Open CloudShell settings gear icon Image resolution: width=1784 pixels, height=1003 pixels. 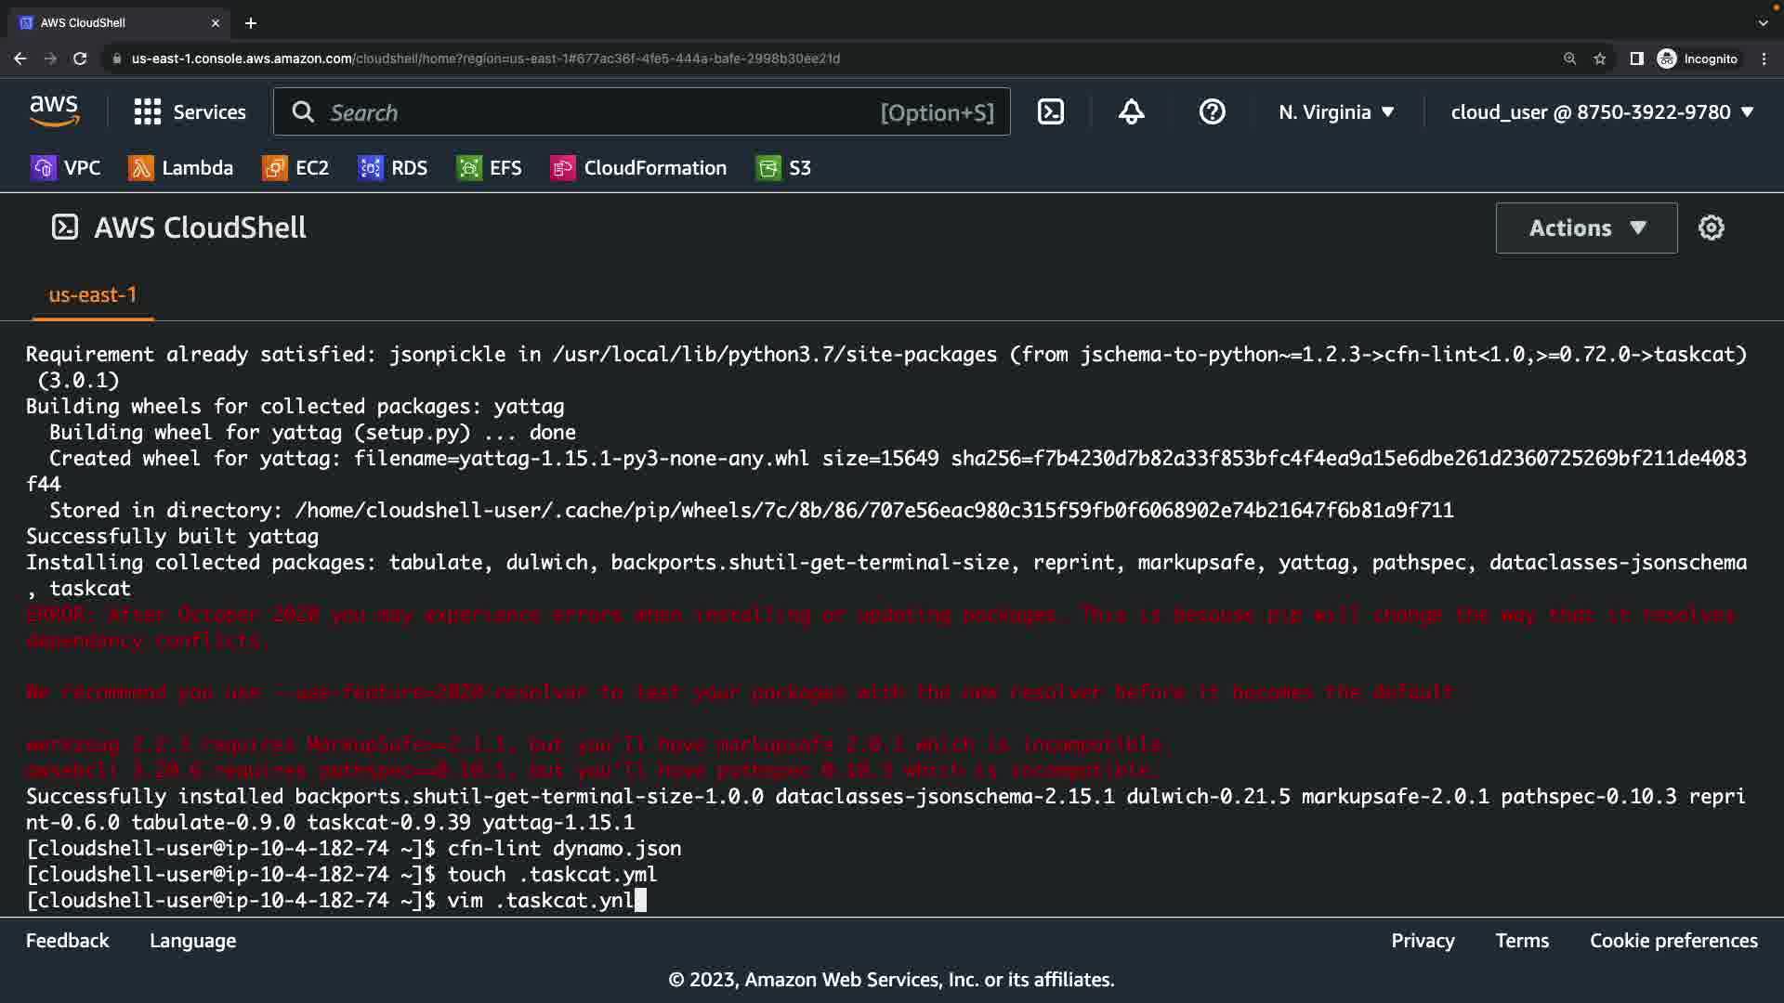(x=1711, y=228)
